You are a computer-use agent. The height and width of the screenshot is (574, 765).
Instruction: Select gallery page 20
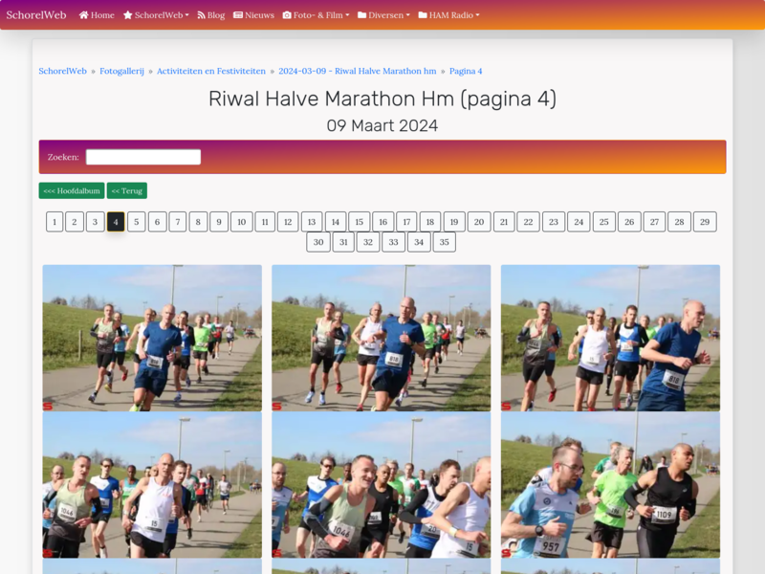[x=479, y=222]
